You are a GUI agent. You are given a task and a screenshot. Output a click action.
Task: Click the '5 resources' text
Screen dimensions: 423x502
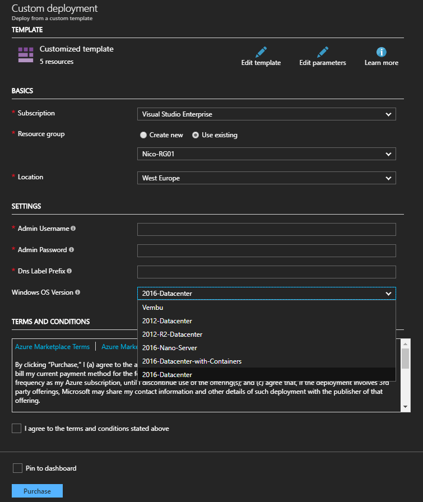(57, 62)
